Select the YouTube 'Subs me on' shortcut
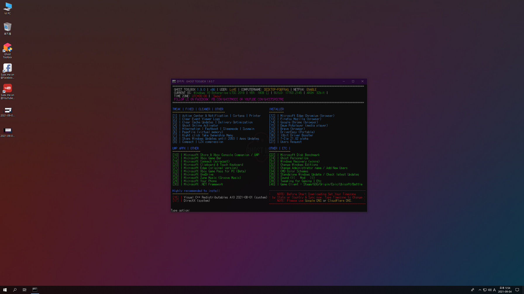 click(x=7, y=92)
